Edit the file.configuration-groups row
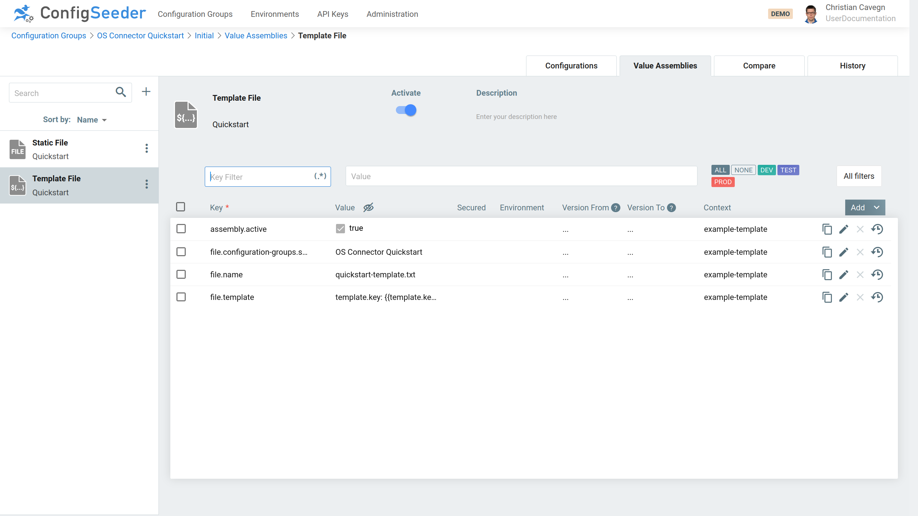This screenshot has width=918, height=516. [x=844, y=252]
